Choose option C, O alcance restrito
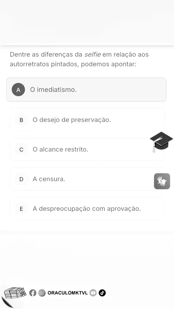Viewport: 174px width, 309px height. [87, 149]
